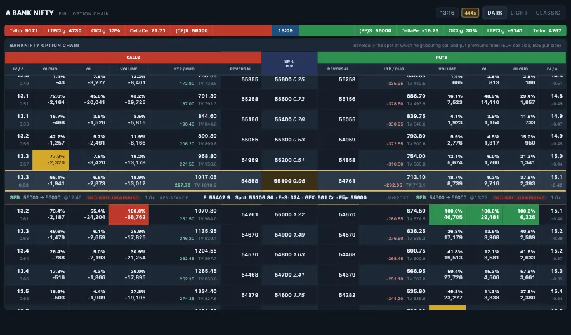Click the call LTP 791.30 cell
The image size is (571, 335).
click(185, 100)
